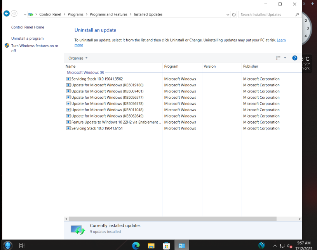Click the change view icon

[278, 58]
